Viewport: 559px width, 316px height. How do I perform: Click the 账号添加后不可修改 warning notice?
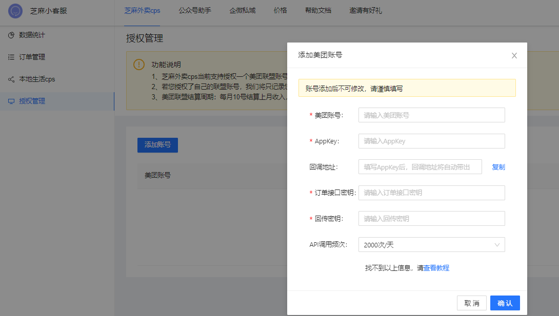[407, 88]
